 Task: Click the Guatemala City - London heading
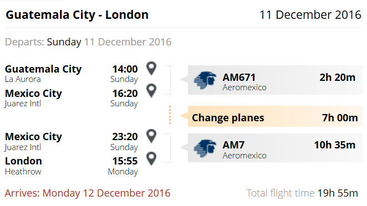point(77,15)
